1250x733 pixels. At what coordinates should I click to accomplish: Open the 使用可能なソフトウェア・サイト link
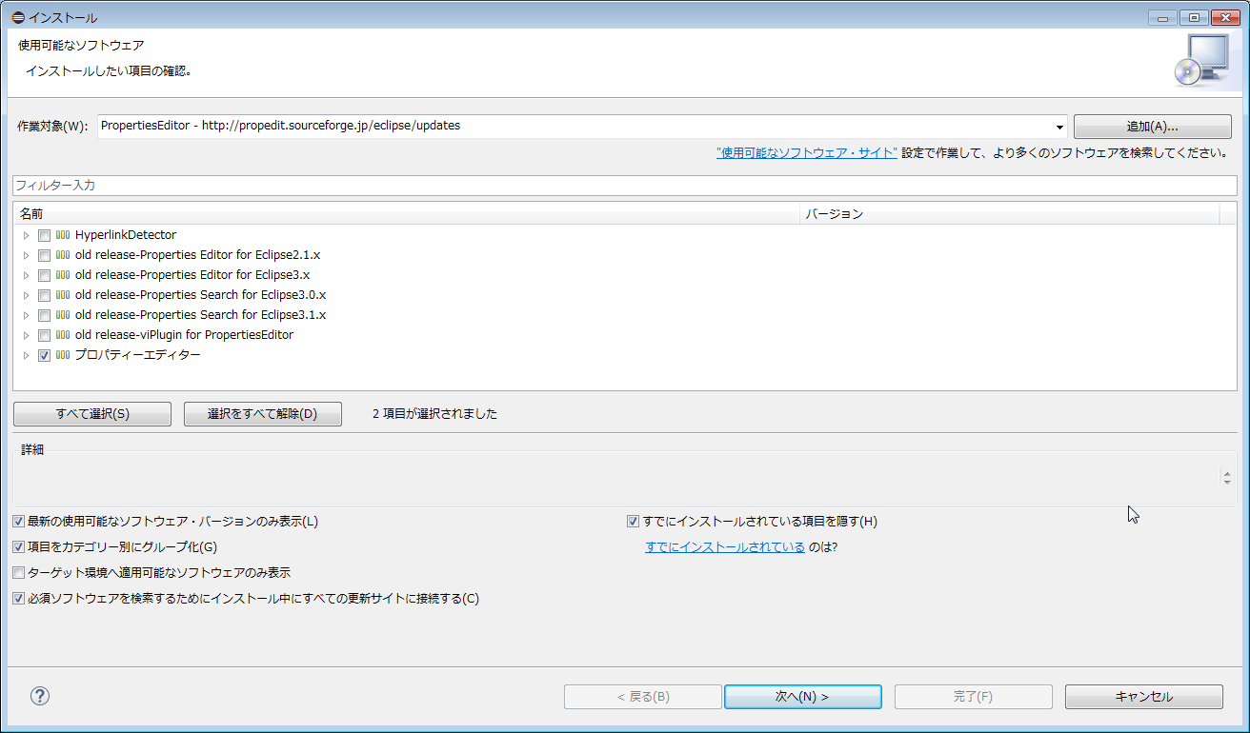tap(807, 152)
